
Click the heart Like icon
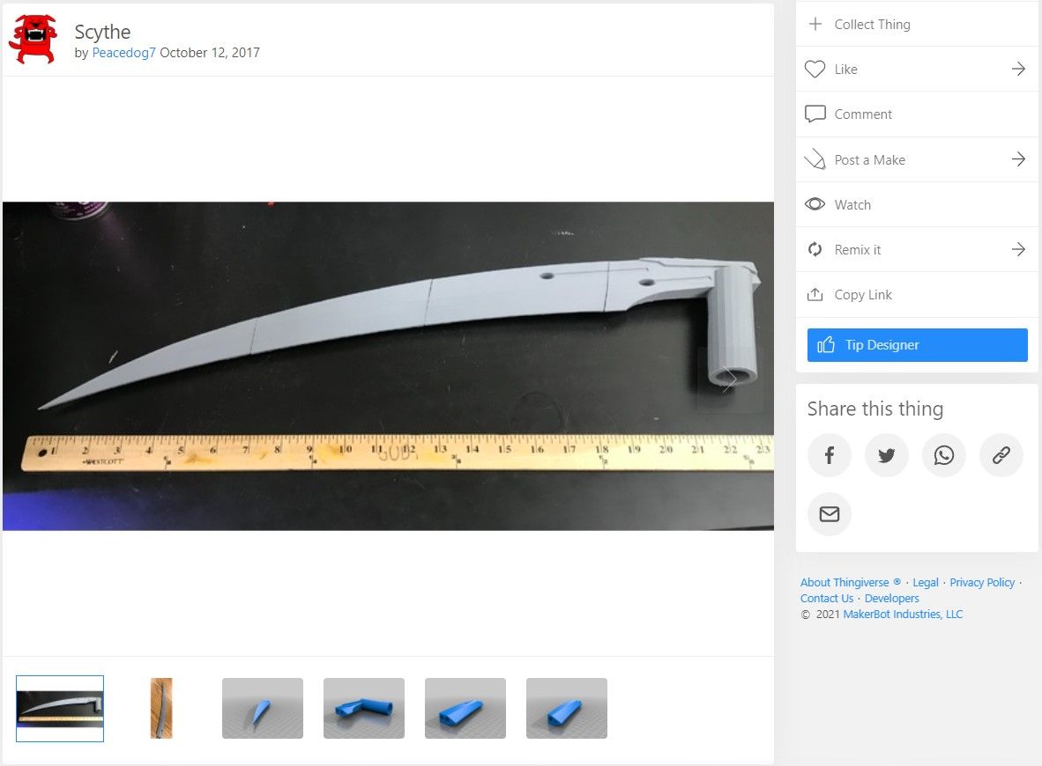point(815,70)
